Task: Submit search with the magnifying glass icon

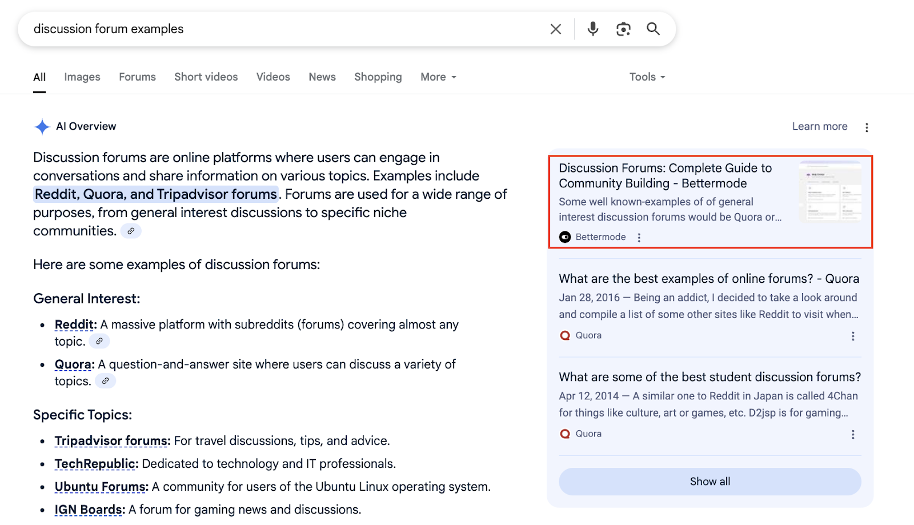Action: pyautogui.click(x=653, y=29)
